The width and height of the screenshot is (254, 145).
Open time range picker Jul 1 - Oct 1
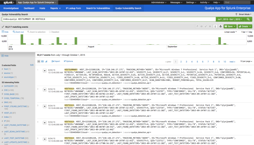point(230,19)
